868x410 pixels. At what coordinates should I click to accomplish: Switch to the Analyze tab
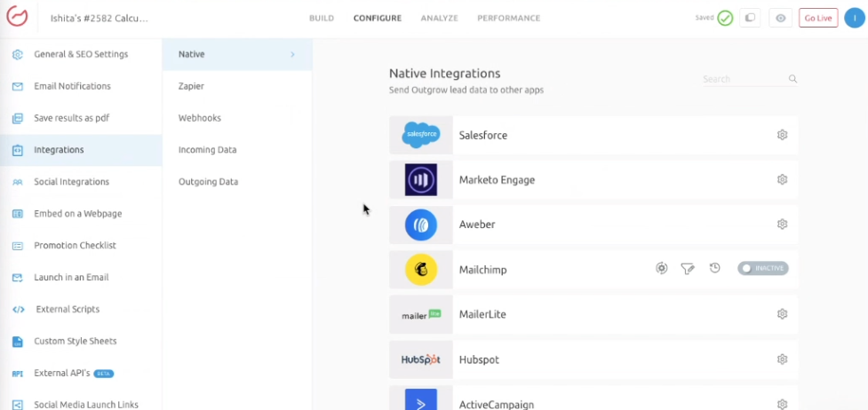[x=440, y=19]
